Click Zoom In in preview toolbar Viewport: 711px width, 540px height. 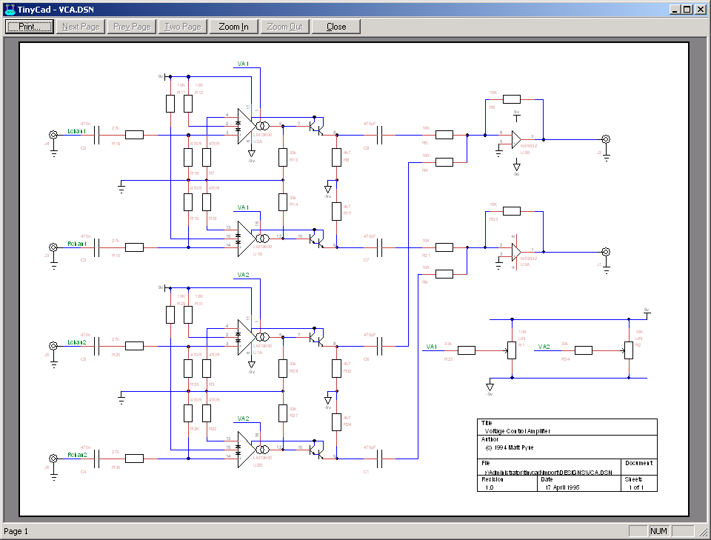pyautogui.click(x=233, y=27)
